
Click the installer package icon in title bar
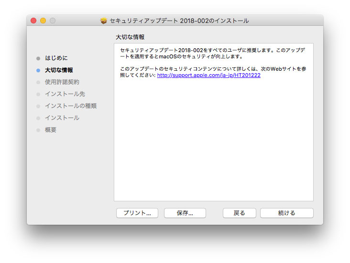click(104, 21)
